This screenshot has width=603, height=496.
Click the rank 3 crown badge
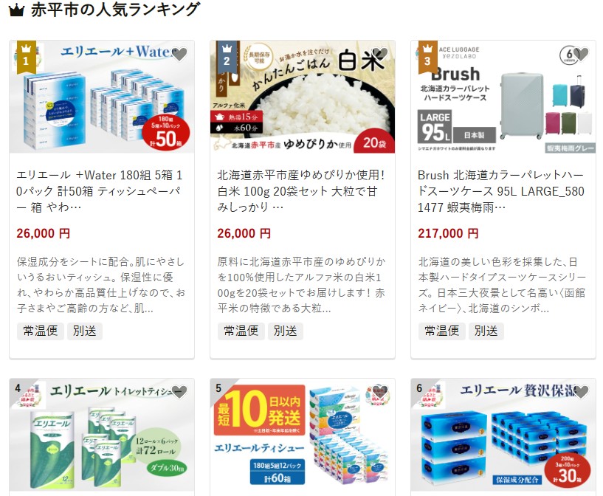pyautogui.click(x=427, y=57)
